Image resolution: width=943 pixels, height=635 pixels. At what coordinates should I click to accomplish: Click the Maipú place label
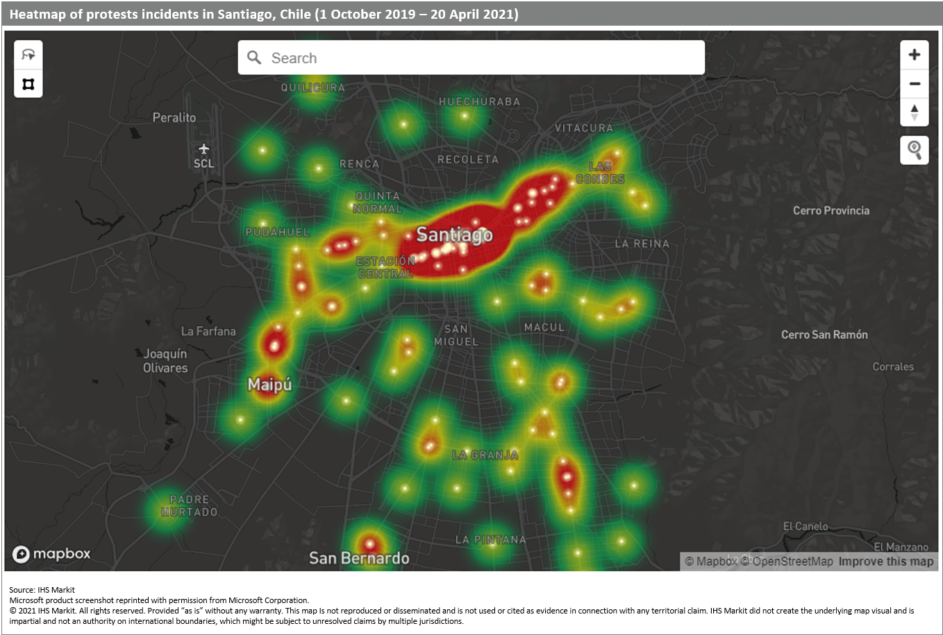coord(269,384)
